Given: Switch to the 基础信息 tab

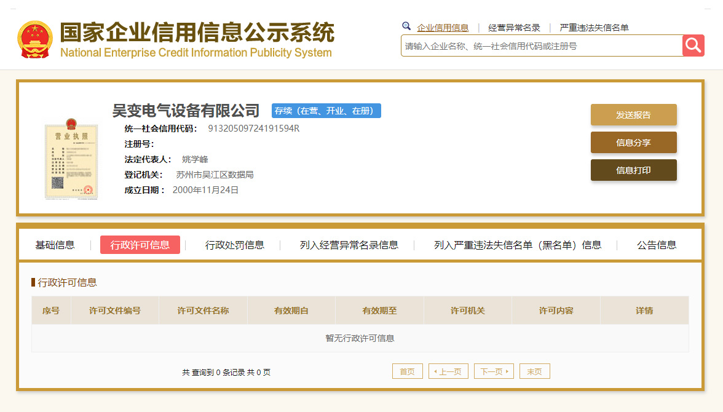Looking at the screenshot, I should pyautogui.click(x=55, y=245).
